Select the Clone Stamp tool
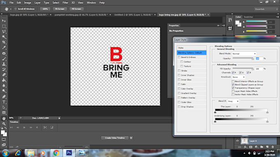 [x=4, y=64]
